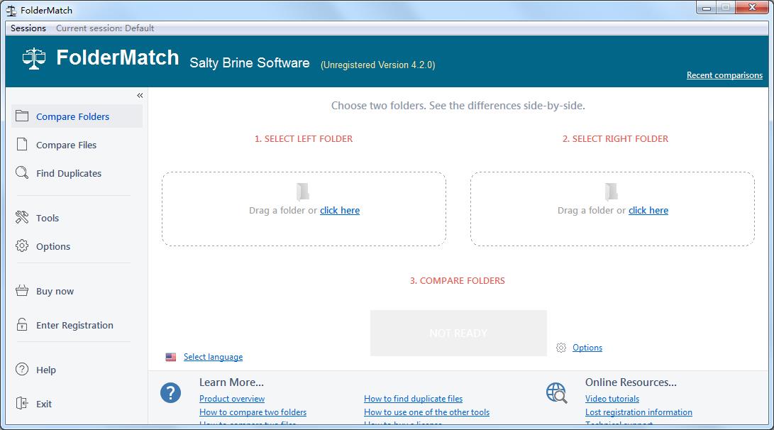The image size is (774, 430).
Task: Open the Recent comparisons link
Action: [724, 75]
